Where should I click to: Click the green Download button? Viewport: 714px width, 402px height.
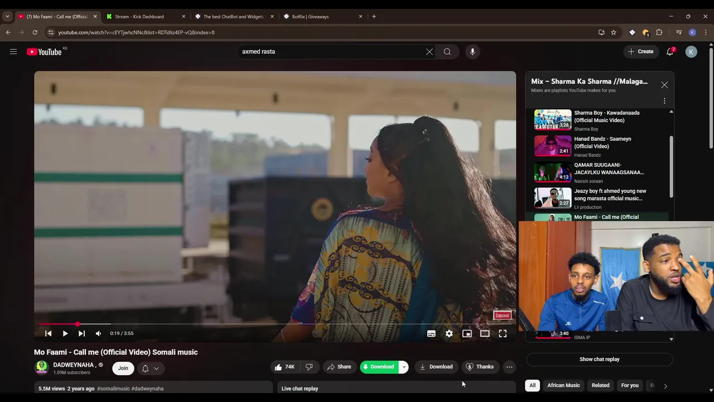[x=379, y=367]
